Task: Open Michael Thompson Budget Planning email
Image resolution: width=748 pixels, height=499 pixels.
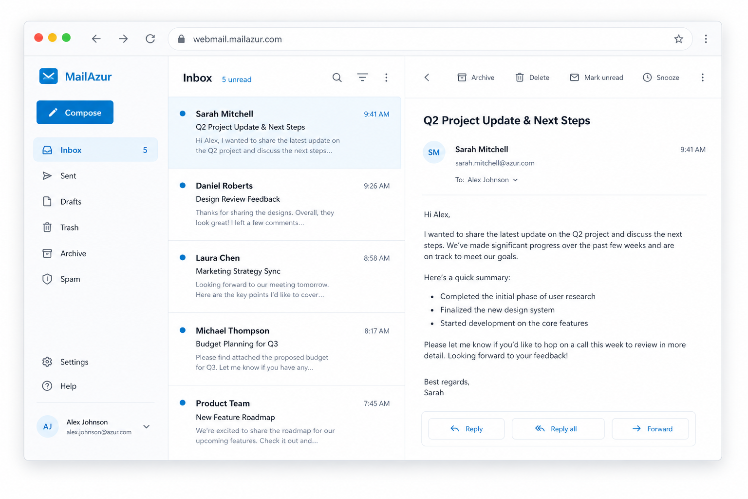Action: point(286,349)
